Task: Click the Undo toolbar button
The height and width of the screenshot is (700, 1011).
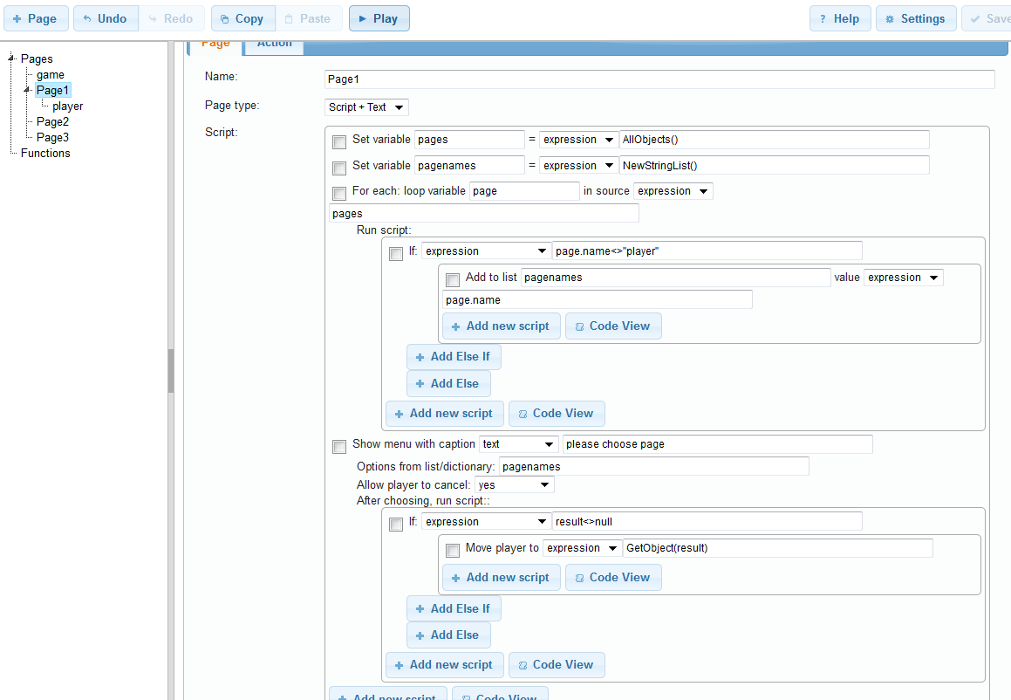Action: [105, 18]
